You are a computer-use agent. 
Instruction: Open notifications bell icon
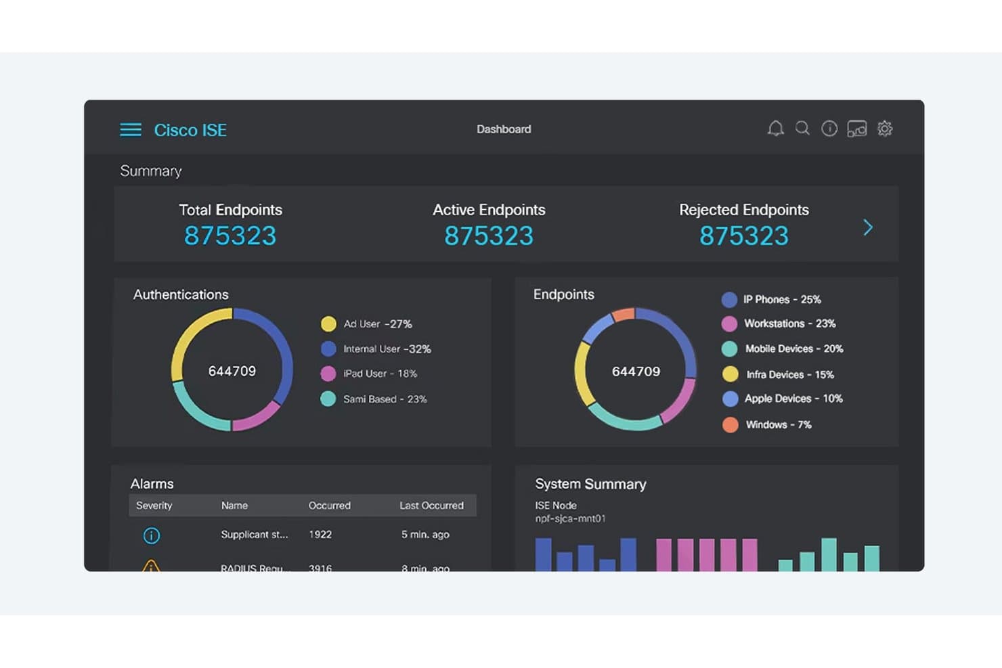pyautogui.click(x=776, y=129)
